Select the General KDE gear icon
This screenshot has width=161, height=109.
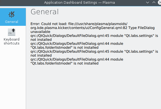(12, 14)
